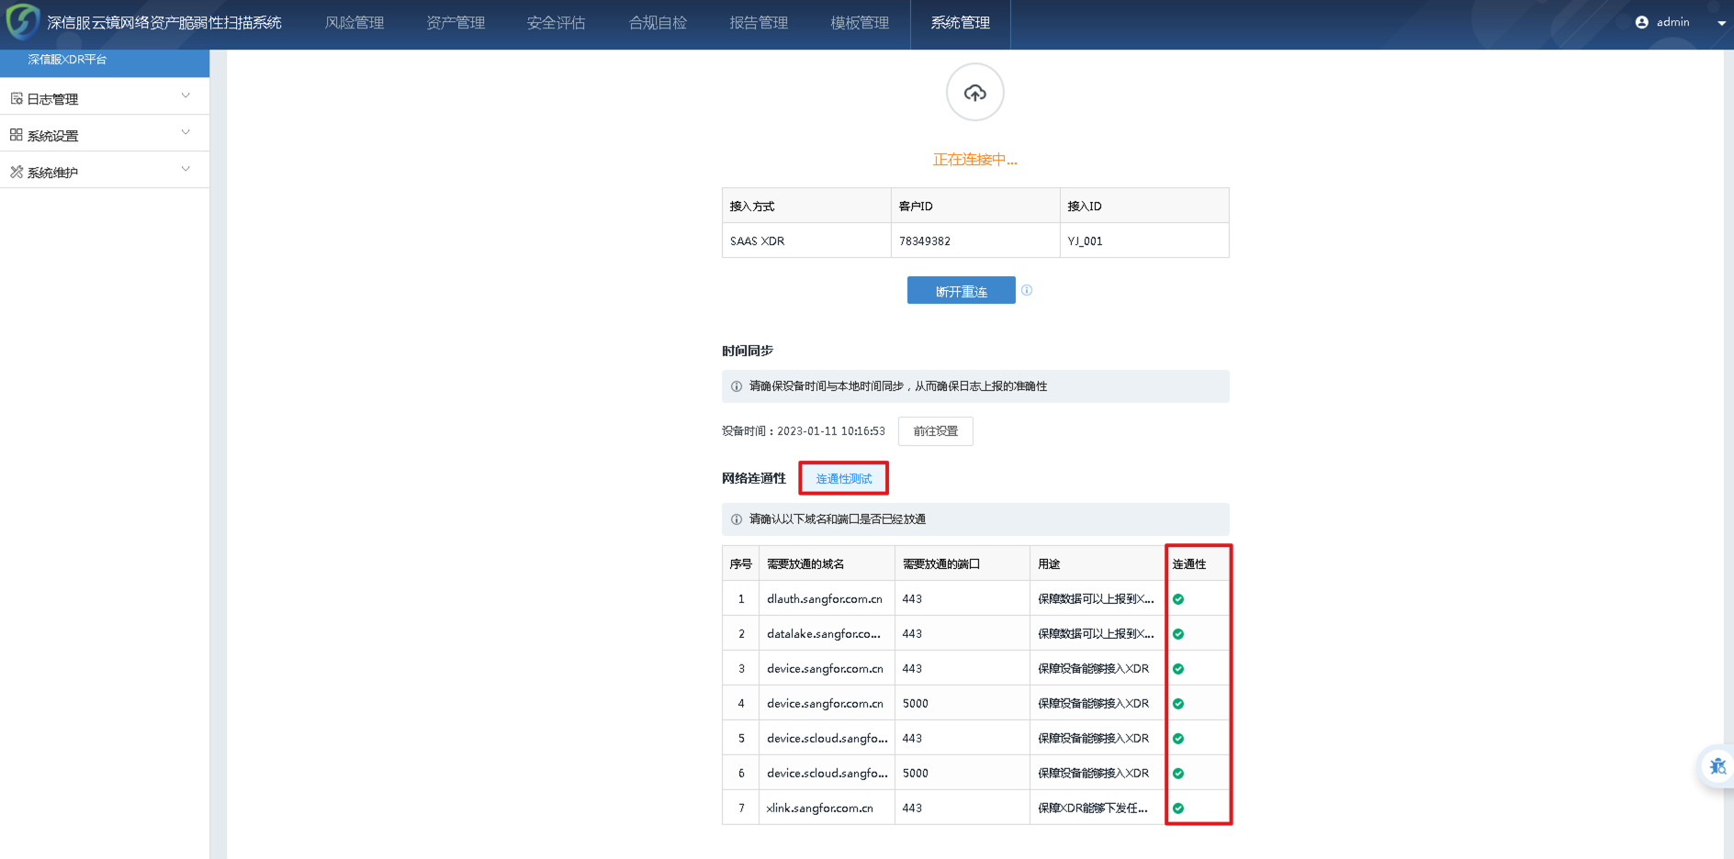Click info icon in 时间同步 notice
Image resolution: width=1734 pixels, height=859 pixels.
coord(737,386)
